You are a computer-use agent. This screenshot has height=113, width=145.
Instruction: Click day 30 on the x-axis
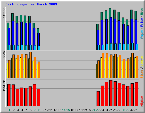132,110
